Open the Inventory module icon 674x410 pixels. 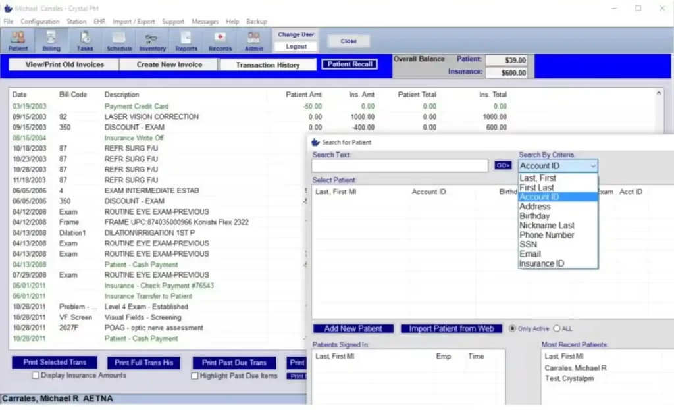click(x=152, y=41)
